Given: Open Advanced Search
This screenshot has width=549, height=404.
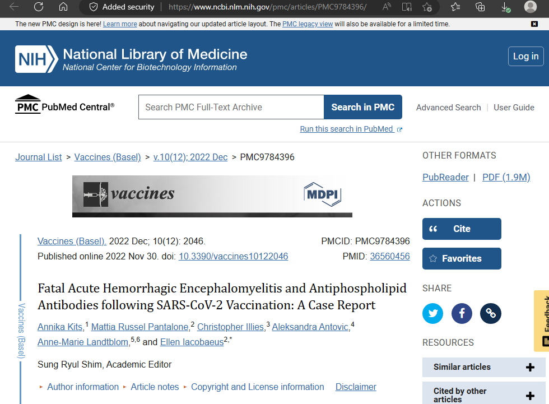Looking at the screenshot, I should coord(449,108).
